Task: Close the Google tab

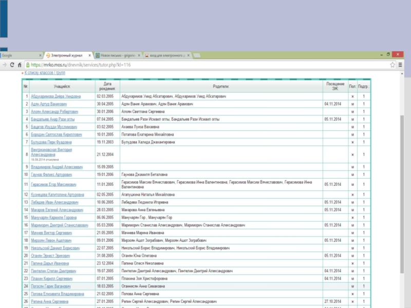Action: coord(40,55)
